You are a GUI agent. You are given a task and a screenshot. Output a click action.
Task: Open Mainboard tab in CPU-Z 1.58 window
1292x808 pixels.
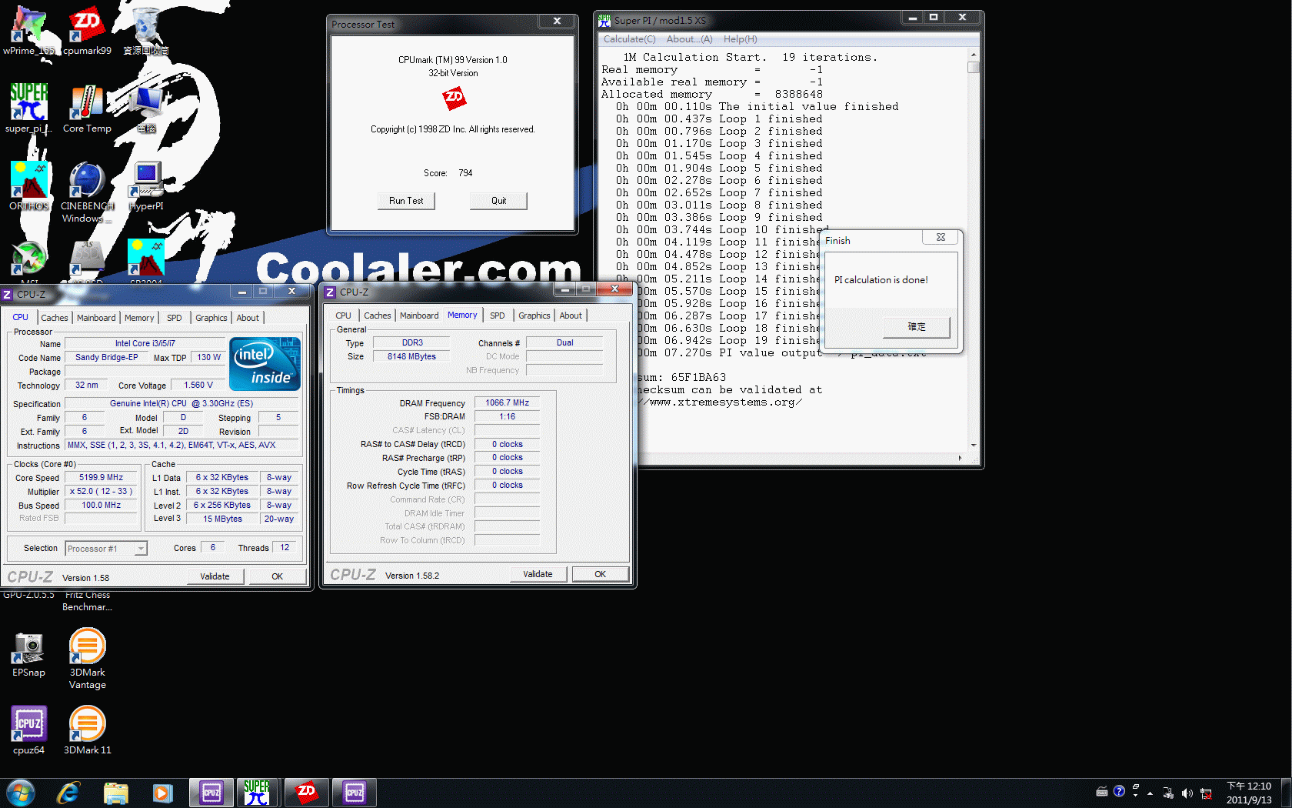[96, 318]
